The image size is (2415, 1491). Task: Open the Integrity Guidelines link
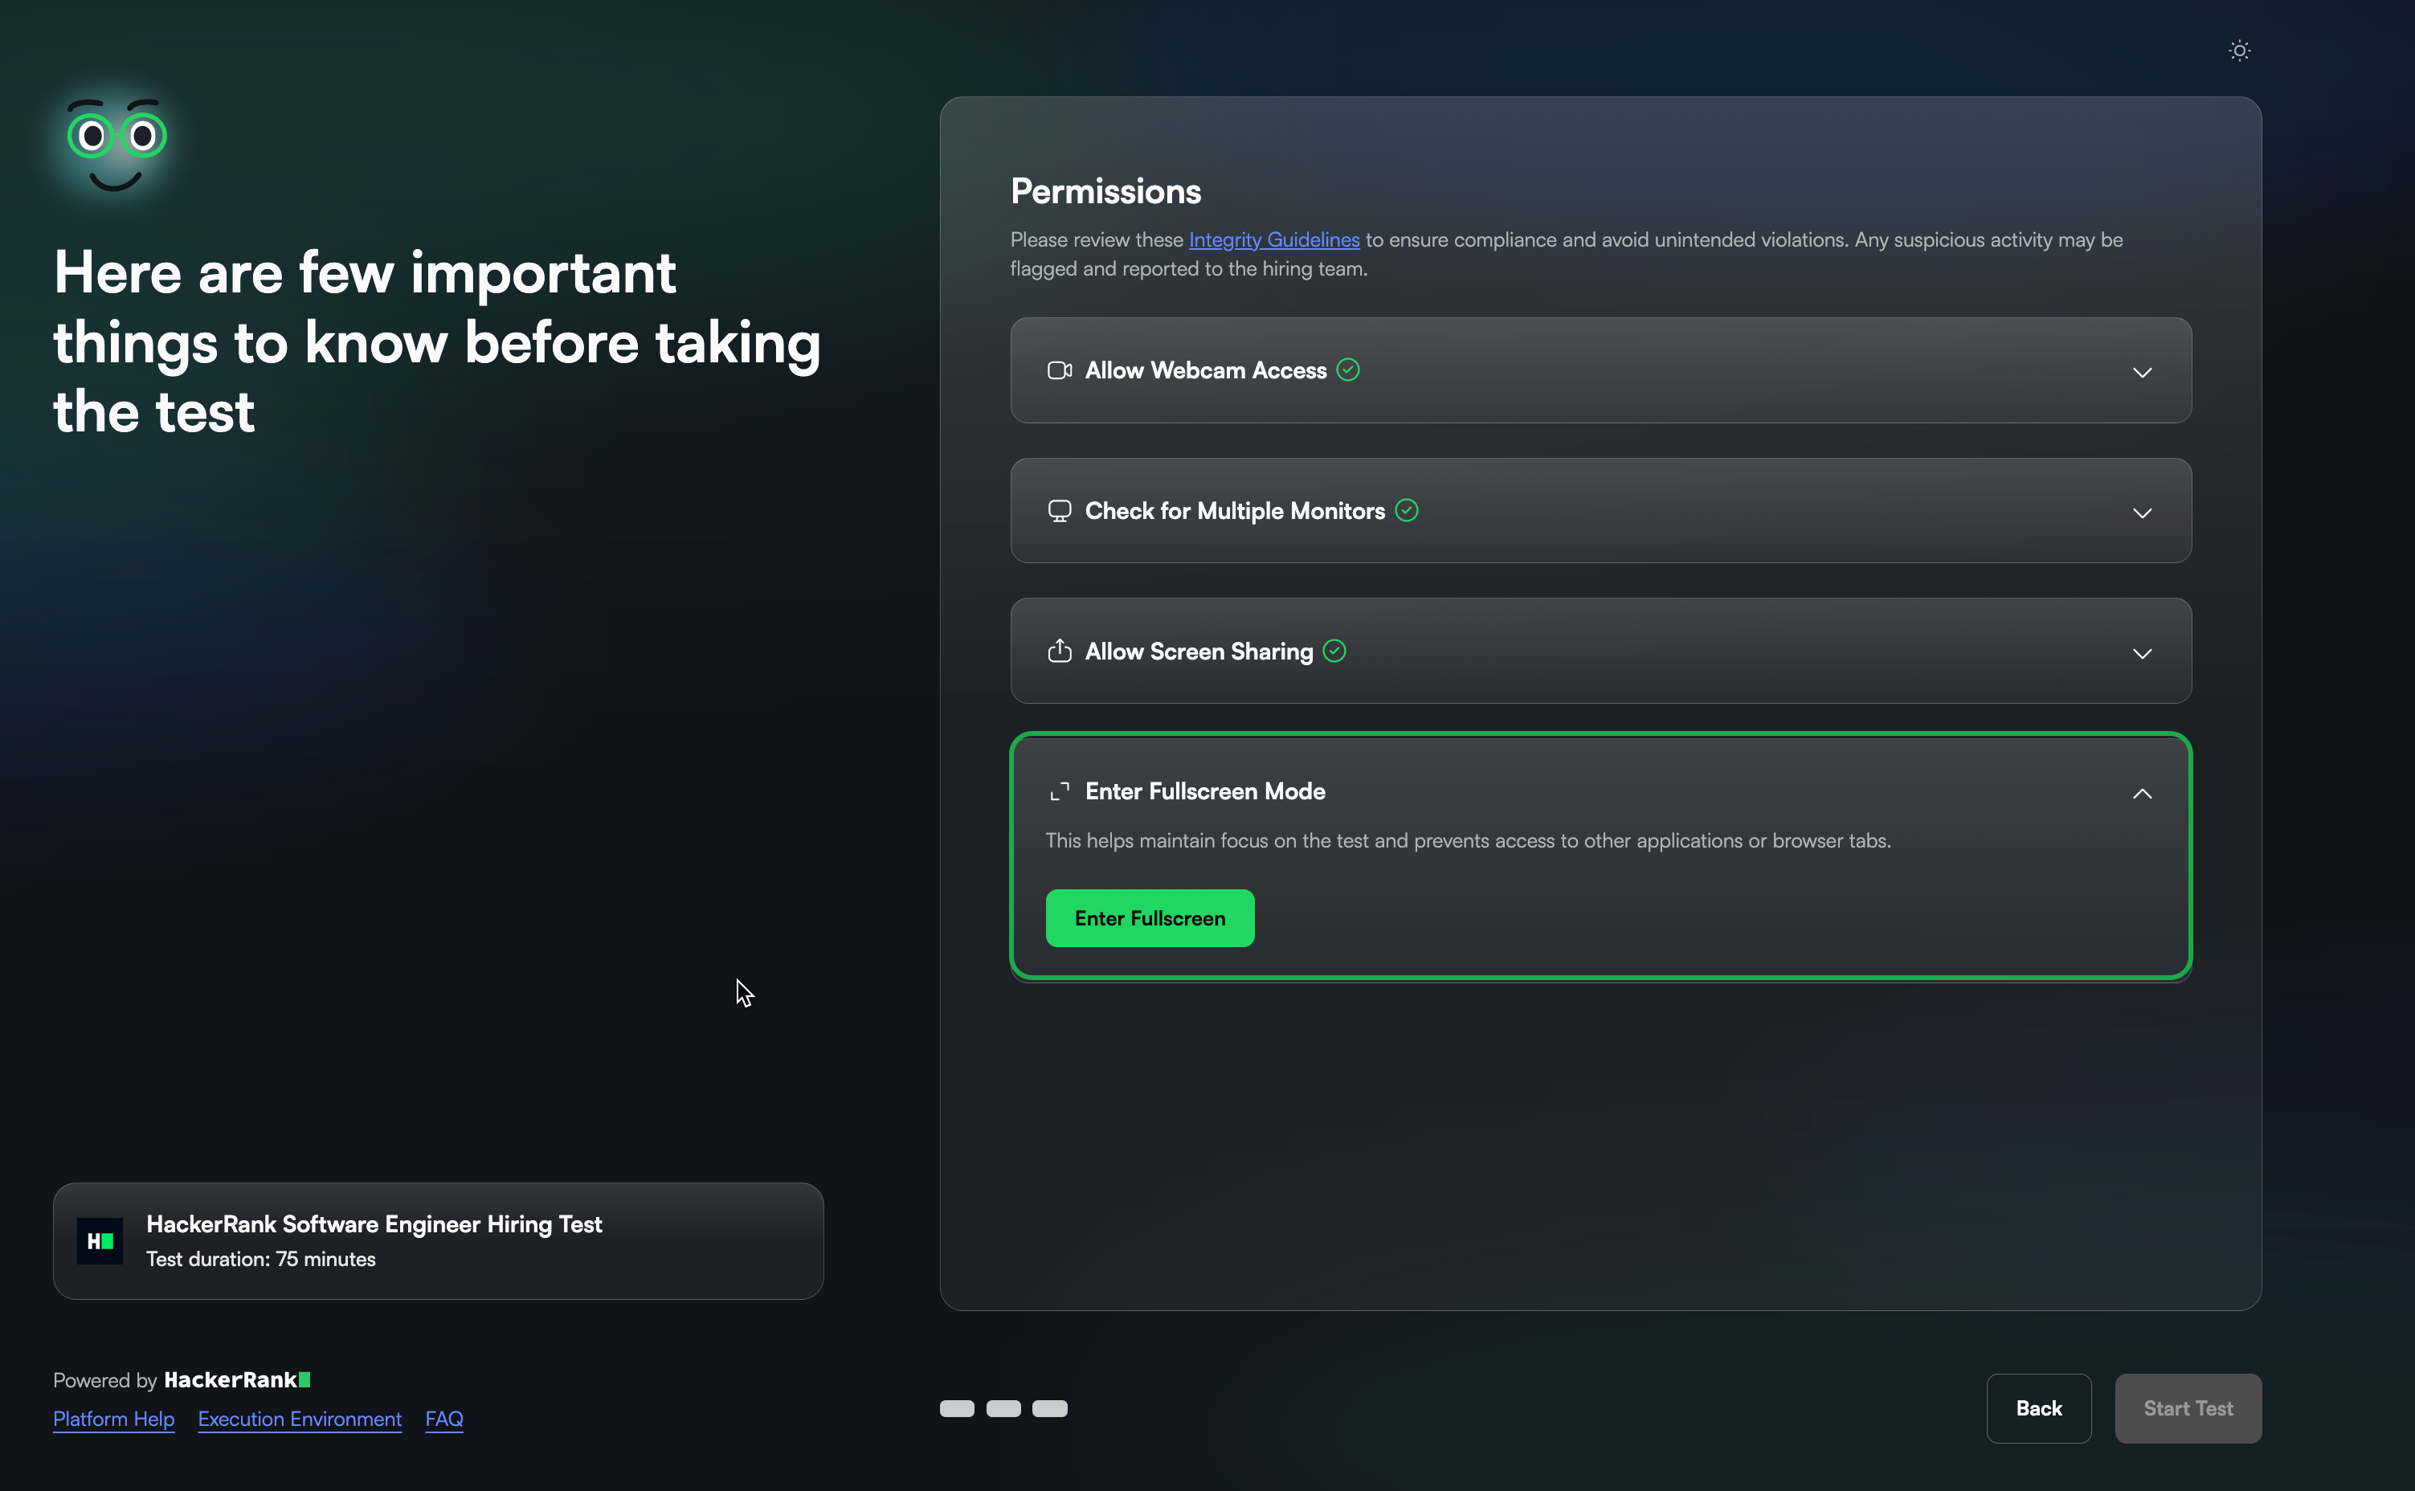[x=1273, y=239]
